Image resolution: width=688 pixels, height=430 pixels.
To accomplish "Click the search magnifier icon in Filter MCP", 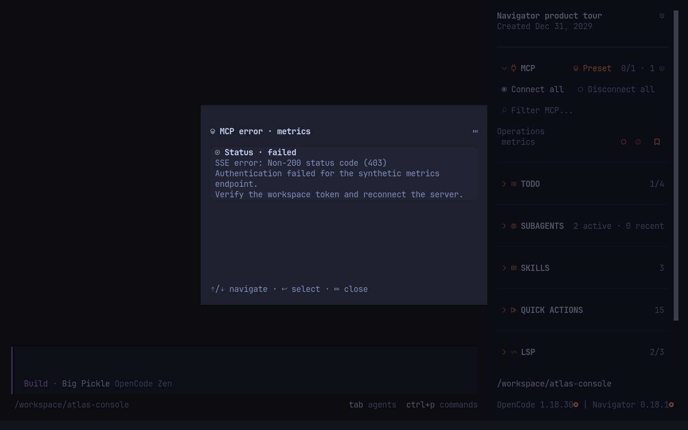I will (x=504, y=110).
